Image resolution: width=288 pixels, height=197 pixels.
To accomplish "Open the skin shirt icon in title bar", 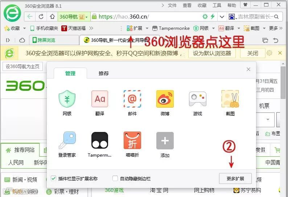I will [245, 5].
